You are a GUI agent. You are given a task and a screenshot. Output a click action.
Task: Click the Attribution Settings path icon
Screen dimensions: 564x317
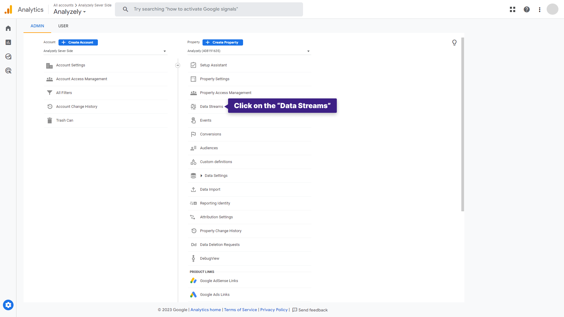click(193, 217)
